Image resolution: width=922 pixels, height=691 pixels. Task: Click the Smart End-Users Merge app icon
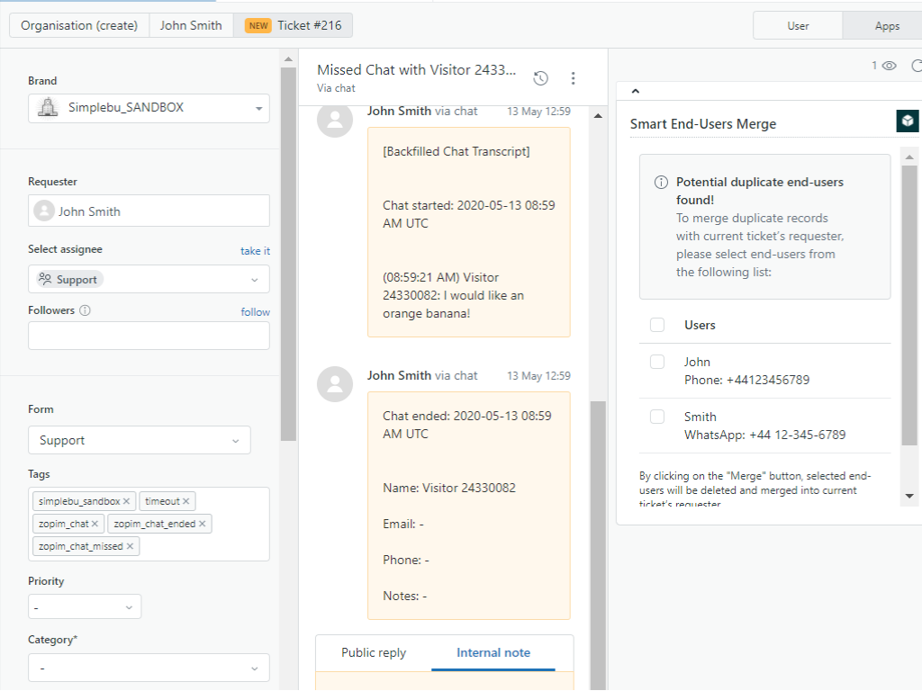(x=908, y=121)
